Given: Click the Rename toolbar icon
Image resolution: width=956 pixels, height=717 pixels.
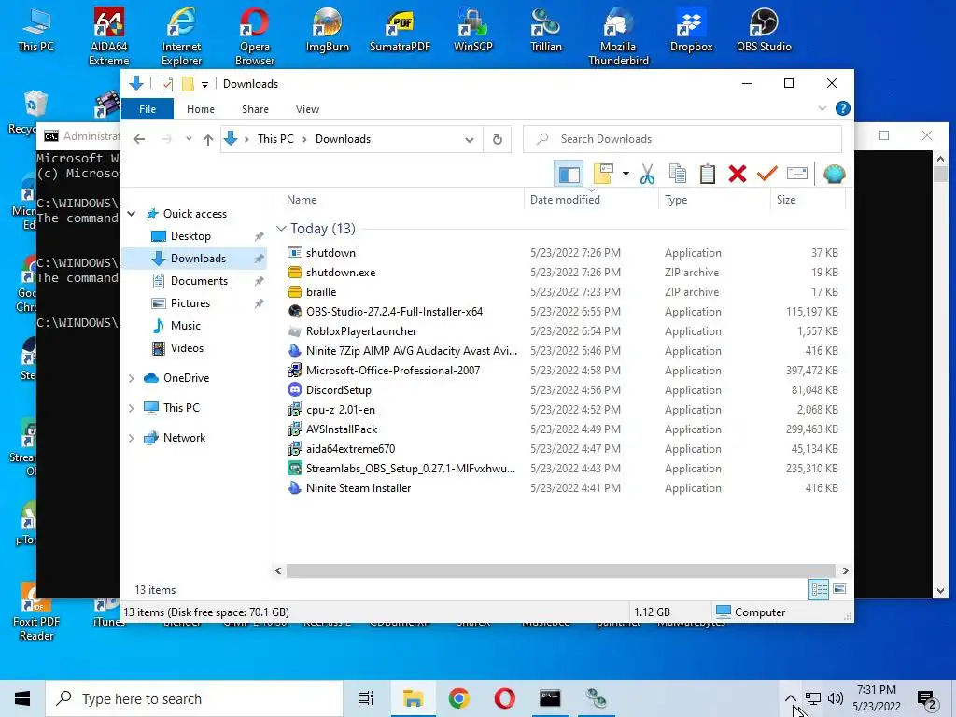Looking at the screenshot, I should [x=797, y=175].
